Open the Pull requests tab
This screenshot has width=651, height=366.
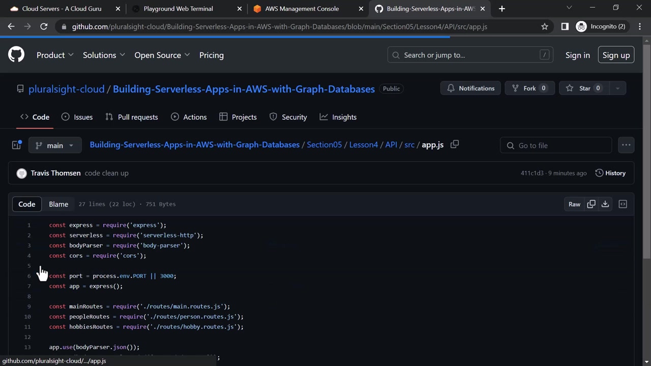point(132,117)
